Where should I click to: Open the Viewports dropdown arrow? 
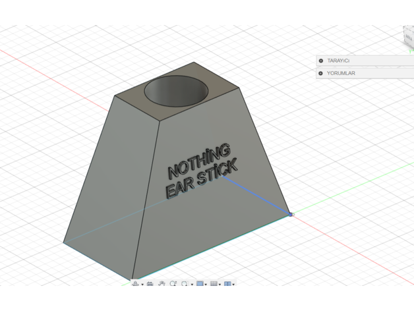tap(233, 285)
